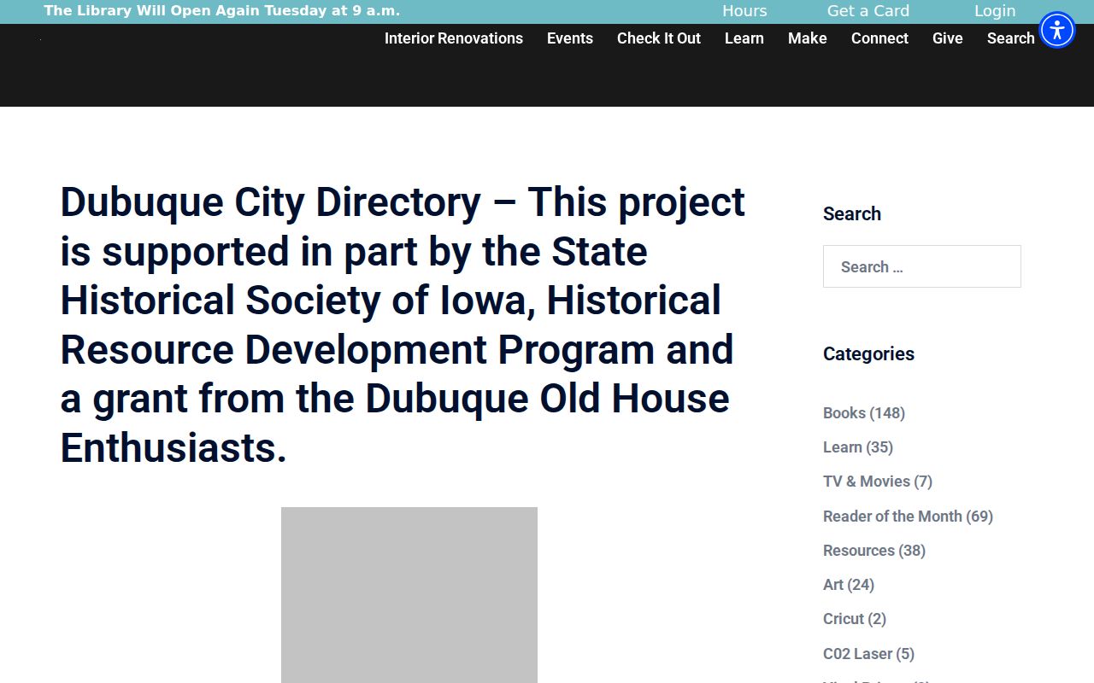The height and width of the screenshot is (683, 1094).
Task: Click the sidebar Search heading
Action: [852, 214]
